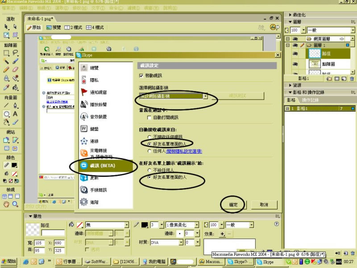Select the Eraser tool
This screenshot has width=357, height=268.
point(15,69)
